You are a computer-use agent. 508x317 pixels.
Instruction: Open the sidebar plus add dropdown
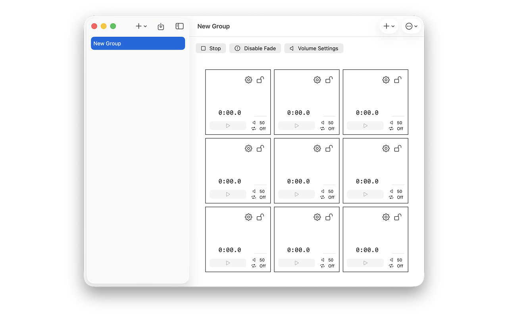coord(141,26)
